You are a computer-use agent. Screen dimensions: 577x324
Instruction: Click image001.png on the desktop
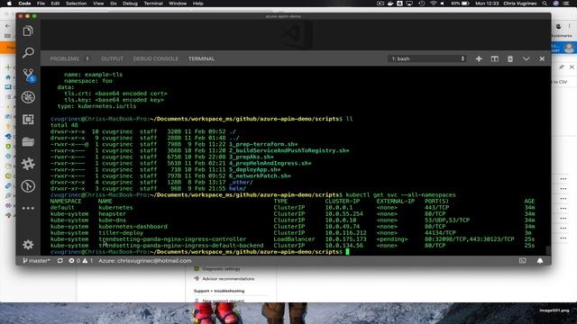click(554, 310)
